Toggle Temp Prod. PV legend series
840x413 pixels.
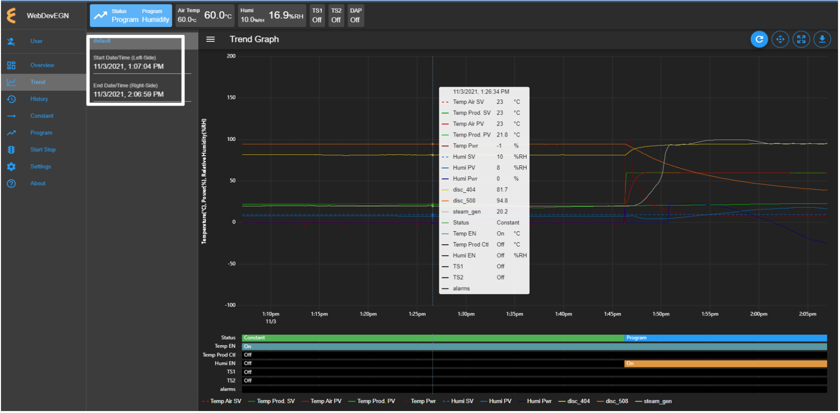pyautogui.click(x=372, y=401)
